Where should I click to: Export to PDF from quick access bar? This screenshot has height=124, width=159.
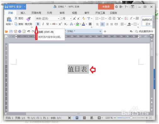(15, 31)
